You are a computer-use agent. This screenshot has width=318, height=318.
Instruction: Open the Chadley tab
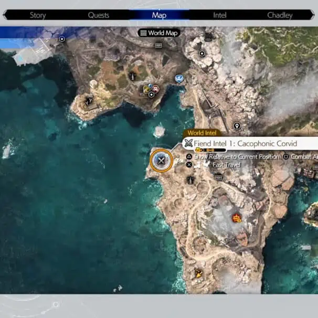click(280, 15)
